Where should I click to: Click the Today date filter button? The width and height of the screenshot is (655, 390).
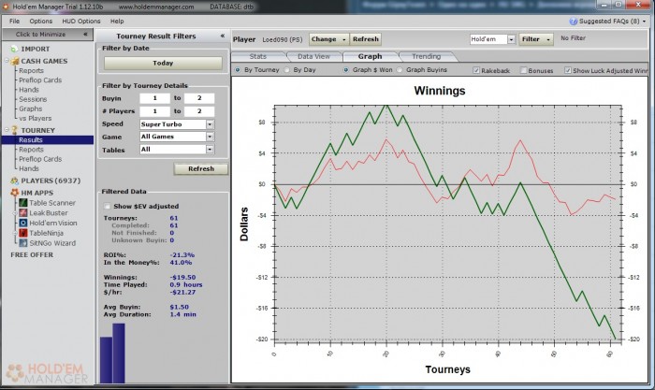click(163, 63)
